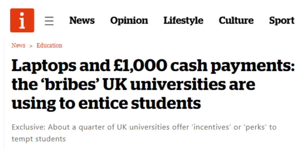Click the News breadcrumb link
The width and height of the screenshot is (306, 152).
point(18,45)
